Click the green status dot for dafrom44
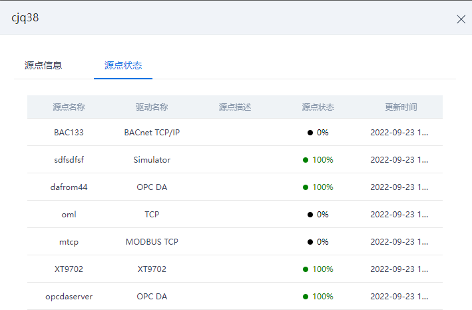The image size is (472, 310). coord(306,187)
